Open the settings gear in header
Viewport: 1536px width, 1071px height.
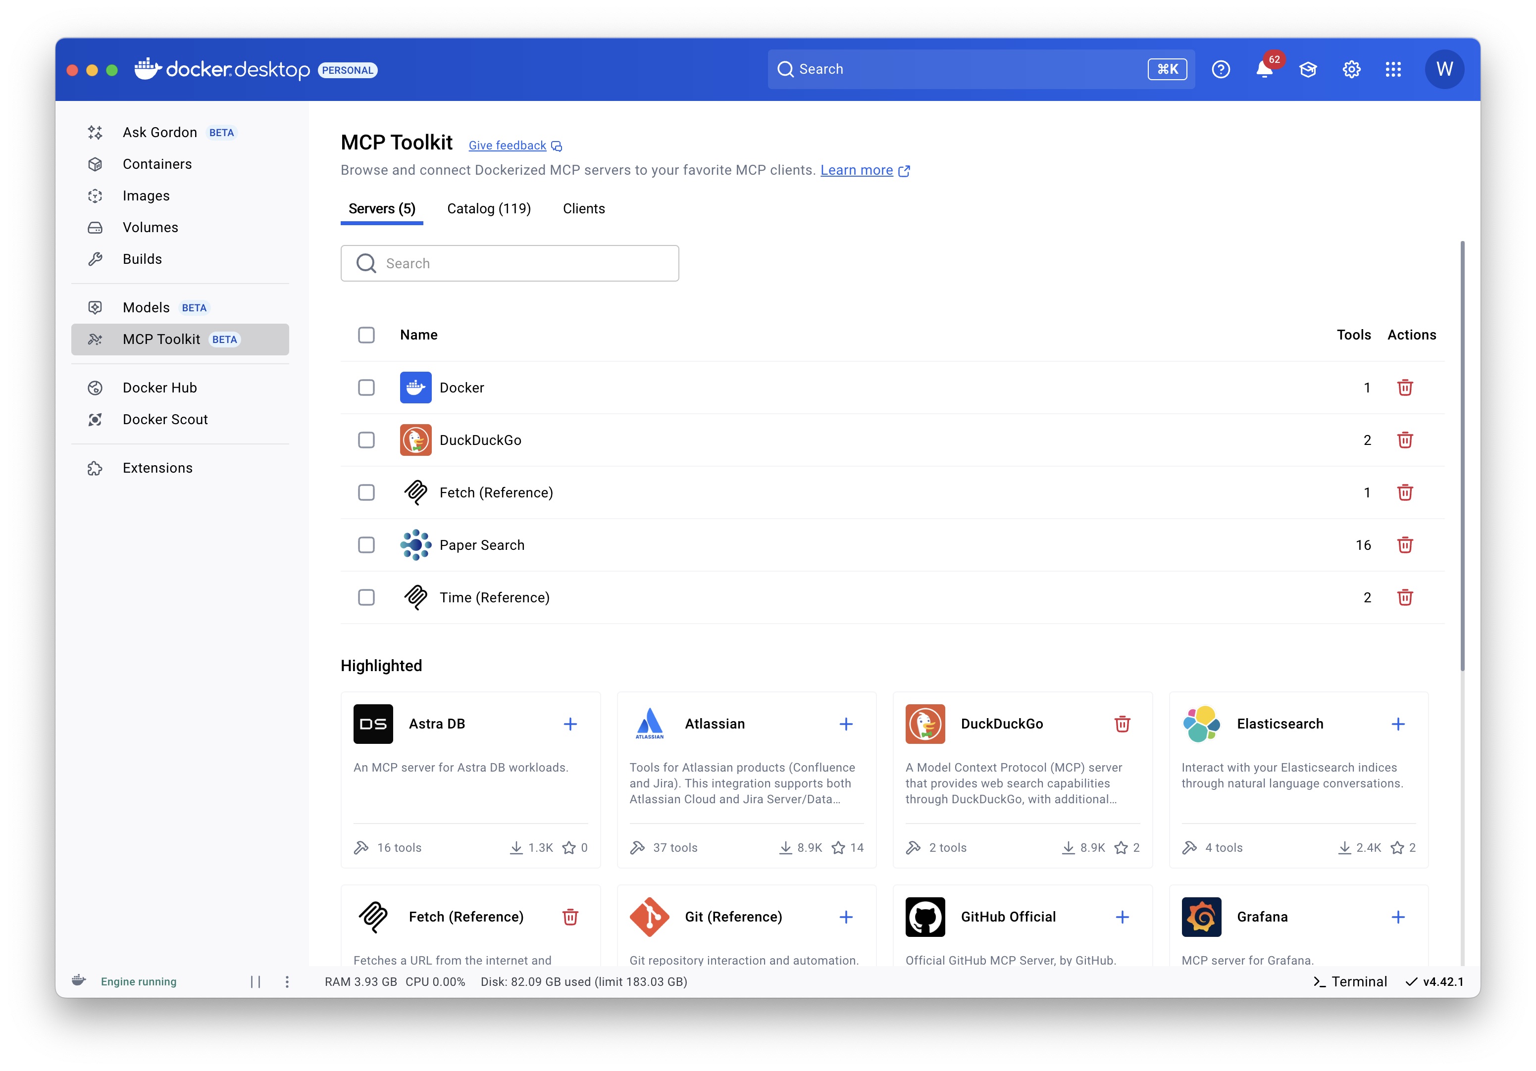coord(1351,69)
